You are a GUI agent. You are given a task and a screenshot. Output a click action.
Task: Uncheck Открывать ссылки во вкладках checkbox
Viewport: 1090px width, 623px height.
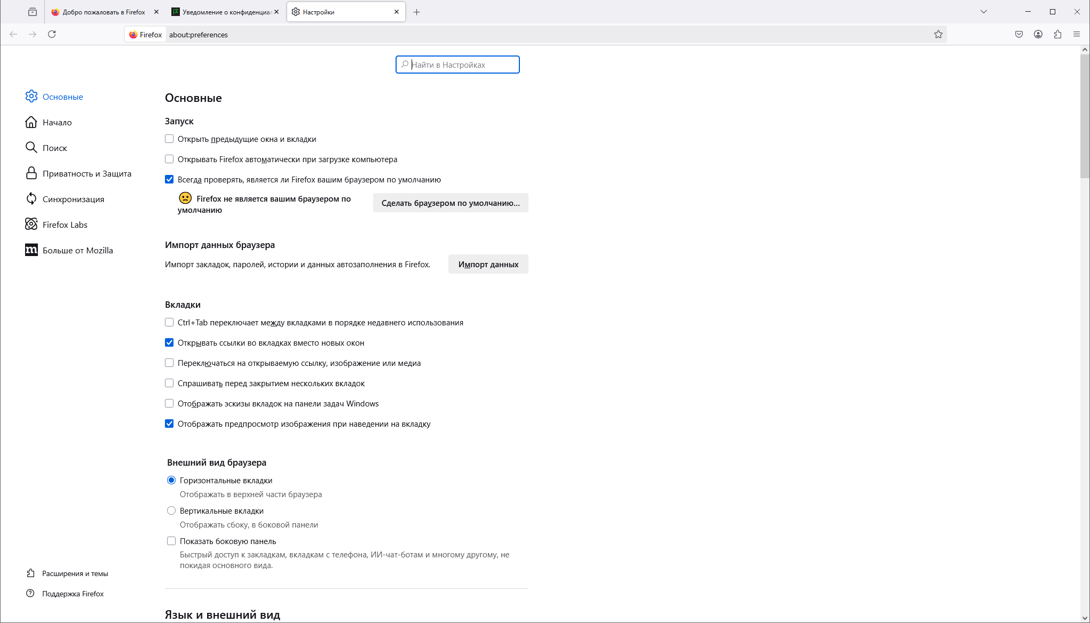pos(169,342)
